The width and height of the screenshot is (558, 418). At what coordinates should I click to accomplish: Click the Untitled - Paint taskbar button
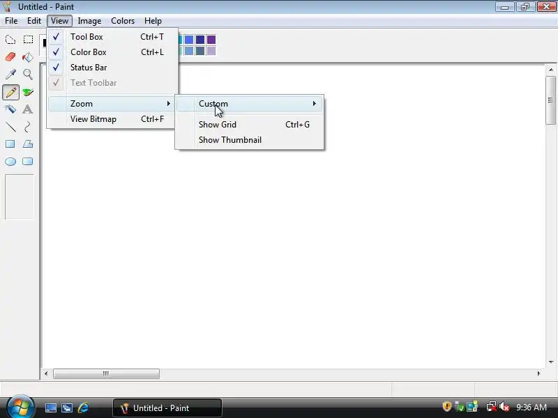tap(167, 408)
